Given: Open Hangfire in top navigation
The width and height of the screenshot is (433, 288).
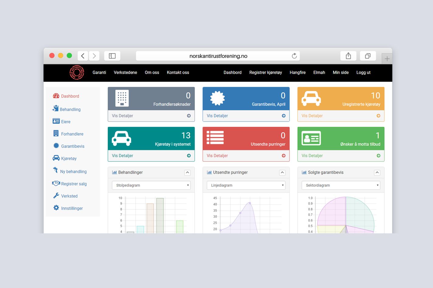Looking at the screenshot, I should [297, 73].
